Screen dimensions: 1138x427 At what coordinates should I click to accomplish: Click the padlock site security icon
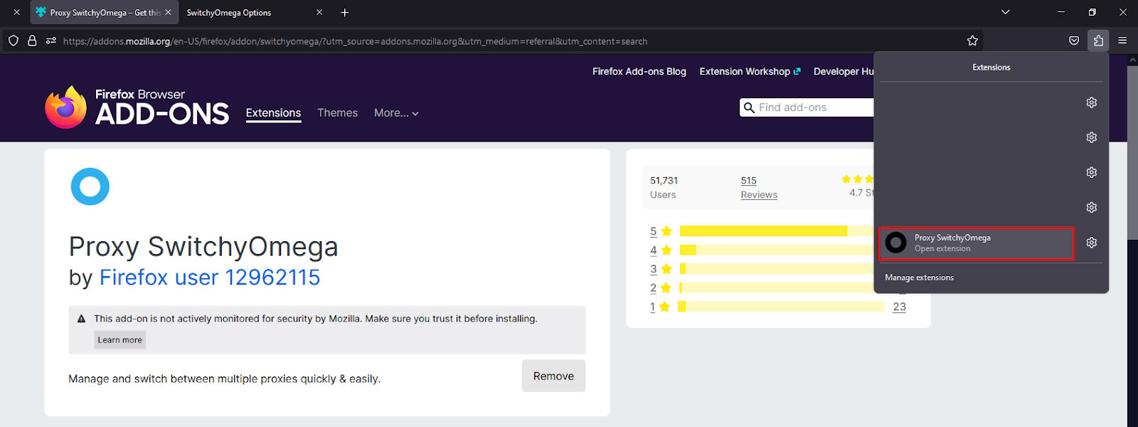coord(32,41)
